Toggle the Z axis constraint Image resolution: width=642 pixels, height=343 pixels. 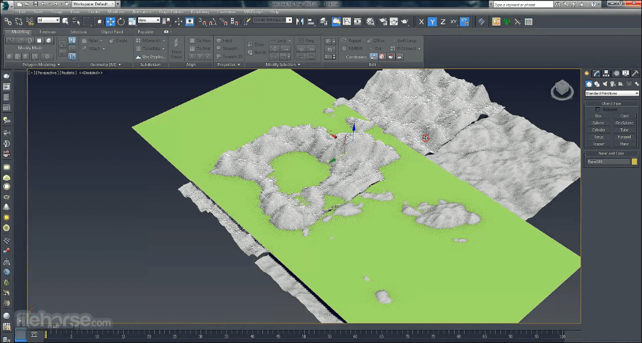(x=443, y=22)
